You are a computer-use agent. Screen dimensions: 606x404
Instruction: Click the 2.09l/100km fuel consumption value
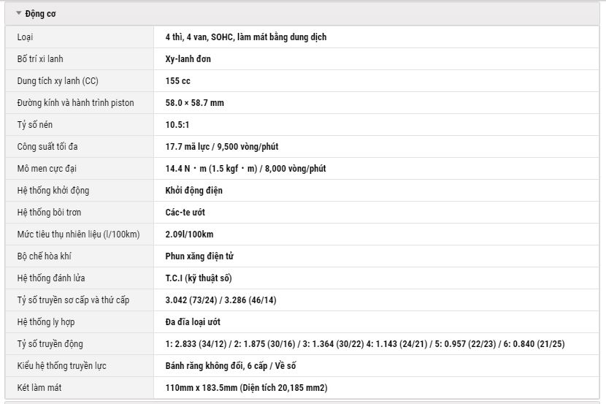189,235
